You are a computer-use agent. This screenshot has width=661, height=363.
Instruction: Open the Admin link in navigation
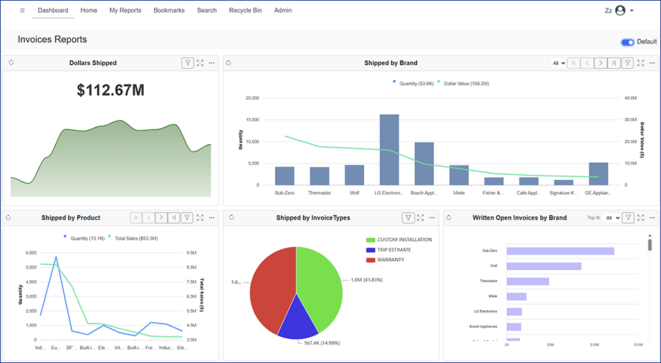tap(283, 10)
